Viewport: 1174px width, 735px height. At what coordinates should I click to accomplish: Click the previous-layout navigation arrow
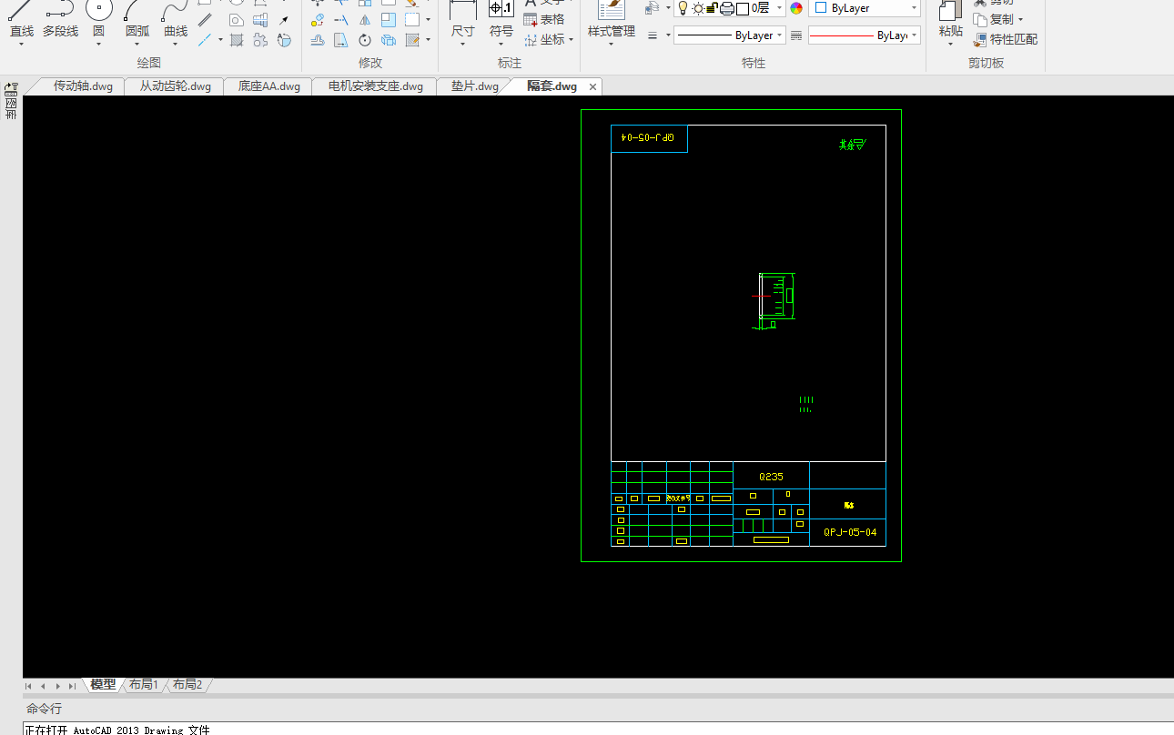(43, 686)
